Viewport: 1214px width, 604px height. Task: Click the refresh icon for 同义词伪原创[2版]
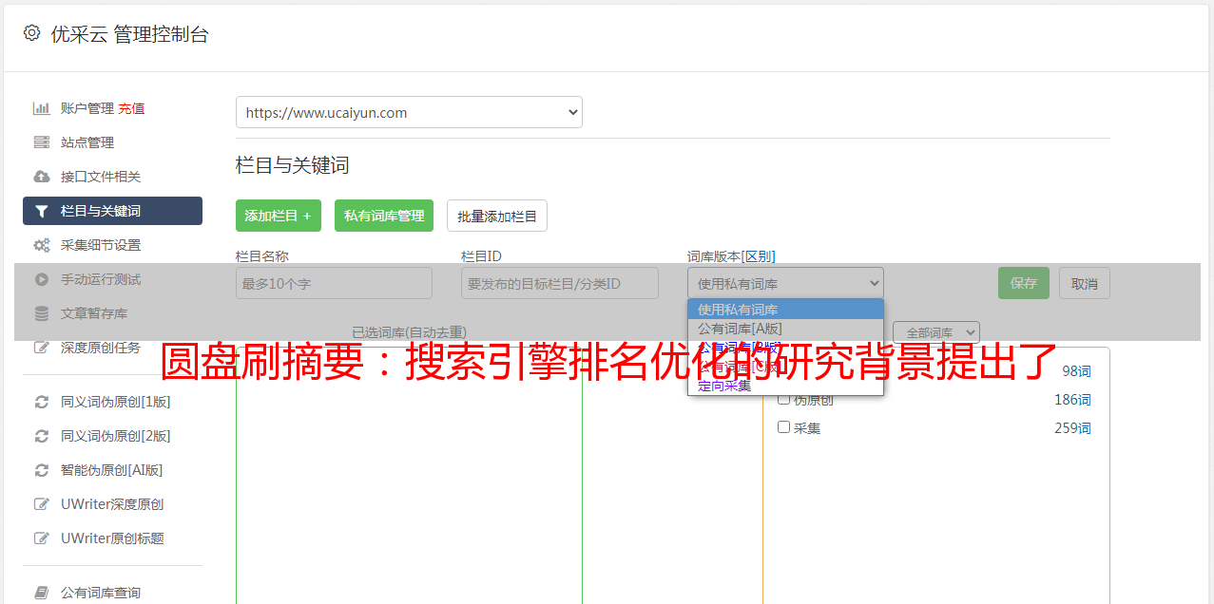[x=41, y=436]
